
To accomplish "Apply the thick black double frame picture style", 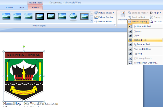I will [39, 16].
